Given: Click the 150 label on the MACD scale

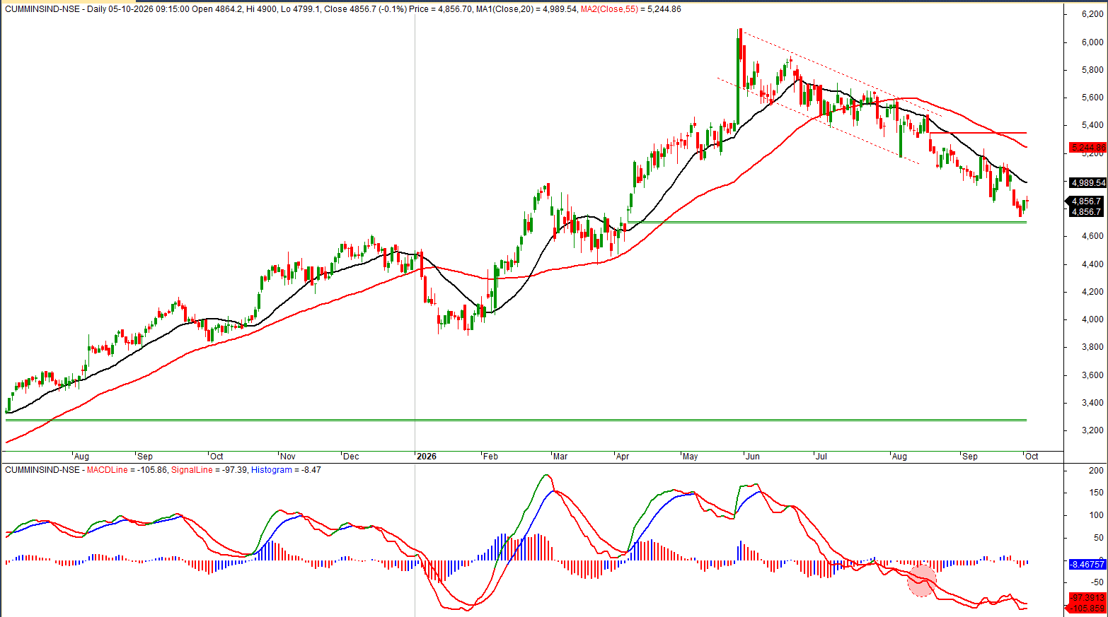Looking at the screenshot, I should click(x=1096, y=493).
